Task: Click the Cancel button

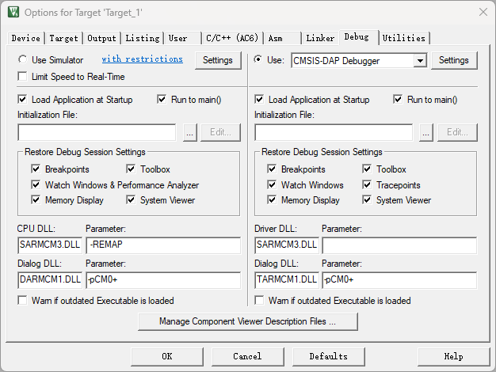Action: pos(248,356)
